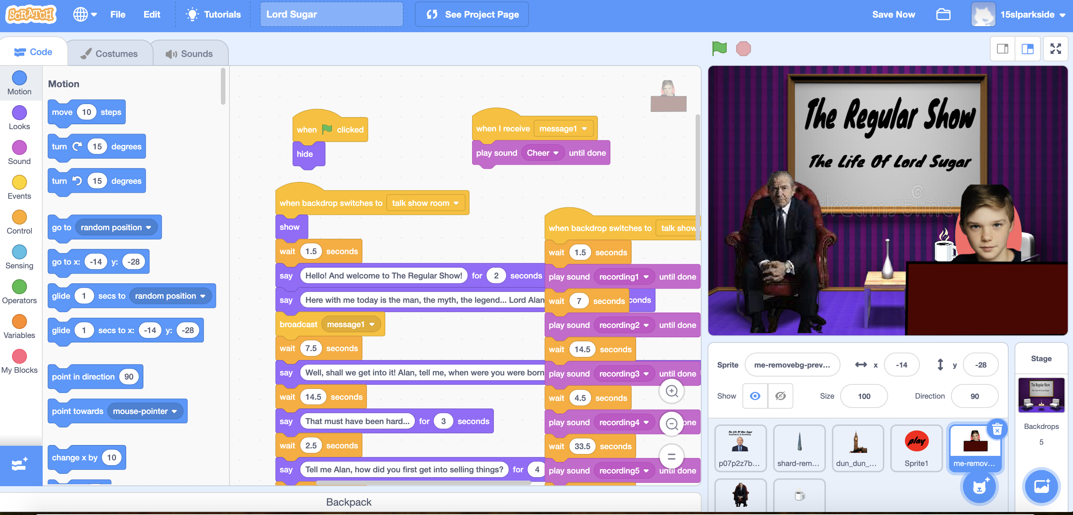Click the green flag to run project
Viewport: 1073px width, 515px height.
pos(719,49)
